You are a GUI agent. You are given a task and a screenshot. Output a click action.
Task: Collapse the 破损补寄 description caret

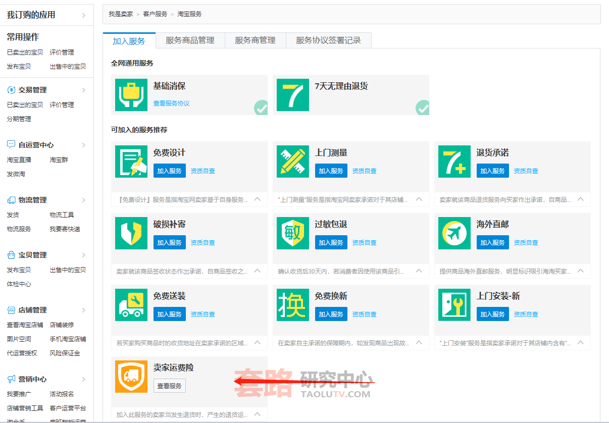point(258,271)
